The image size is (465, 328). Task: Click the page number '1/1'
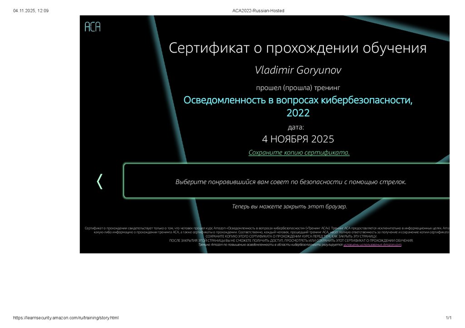click(x=448, y=318)
